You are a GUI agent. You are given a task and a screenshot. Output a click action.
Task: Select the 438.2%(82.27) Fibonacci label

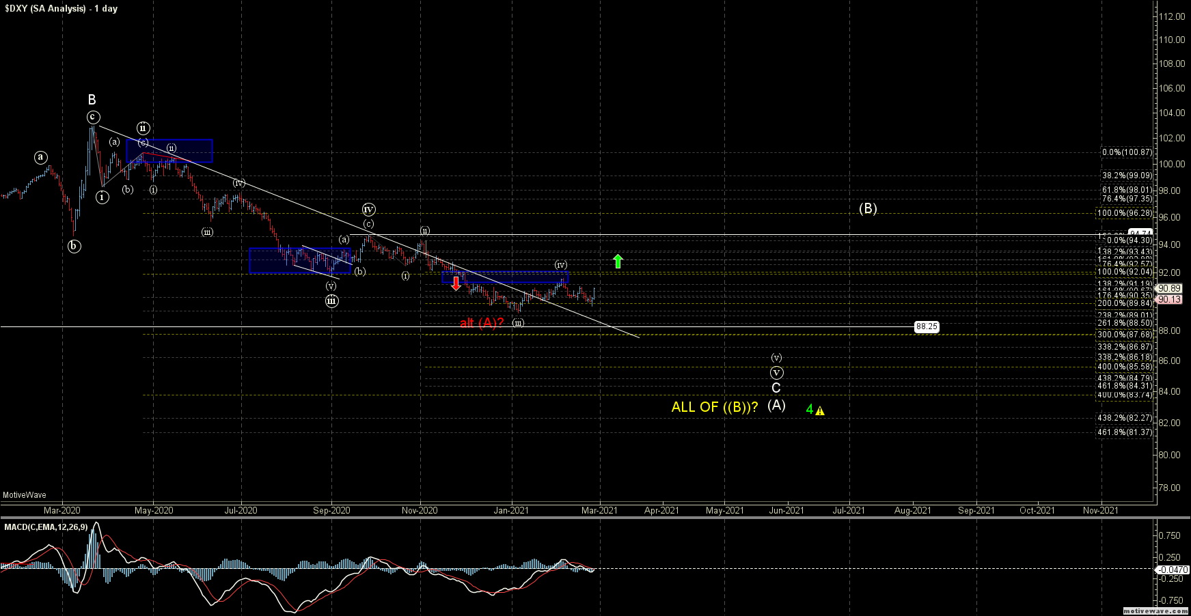tap(1125, 418)
